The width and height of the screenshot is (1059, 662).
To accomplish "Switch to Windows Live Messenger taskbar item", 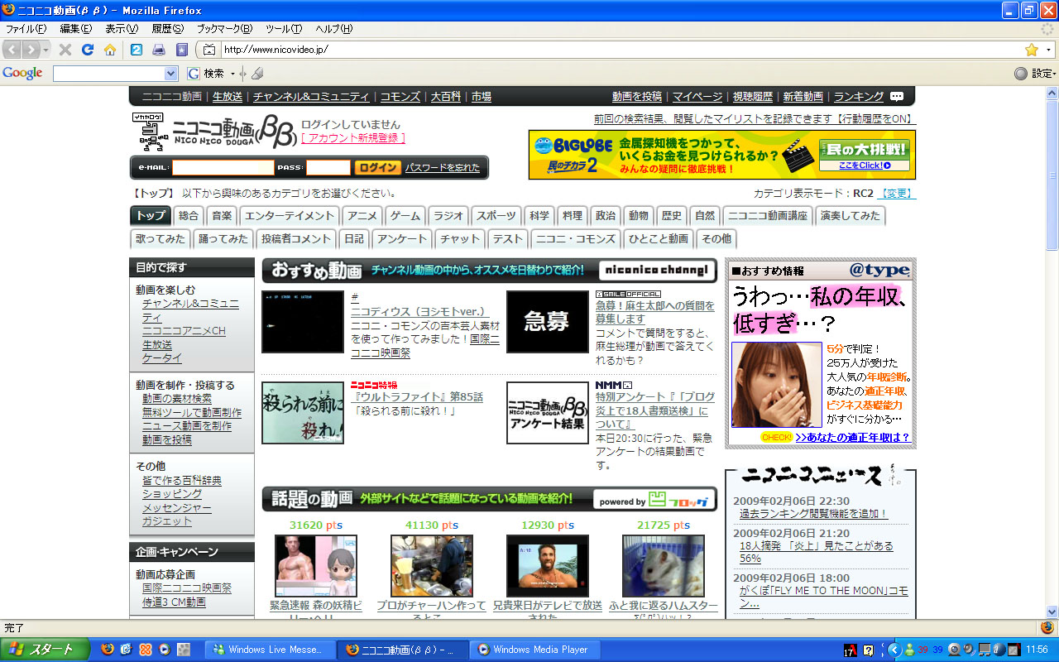I will pos(269,650).
